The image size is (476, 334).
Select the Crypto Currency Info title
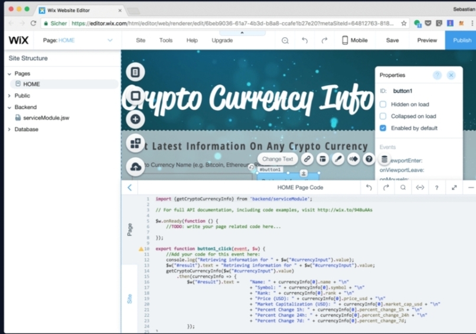pos(247,99)
